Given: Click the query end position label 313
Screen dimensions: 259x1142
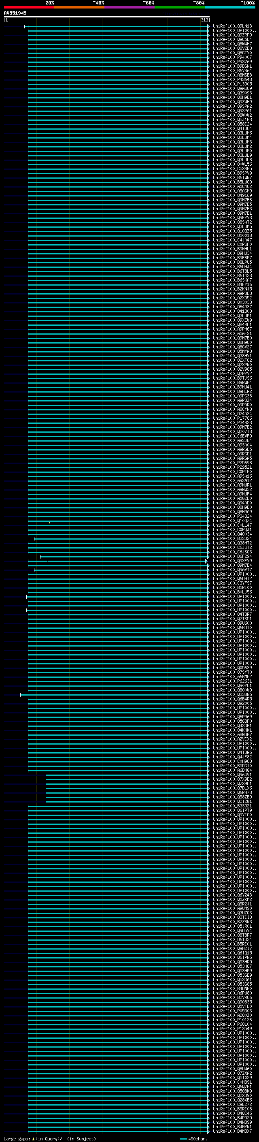Looking at the screenshot, I should (x=204, y=20).
